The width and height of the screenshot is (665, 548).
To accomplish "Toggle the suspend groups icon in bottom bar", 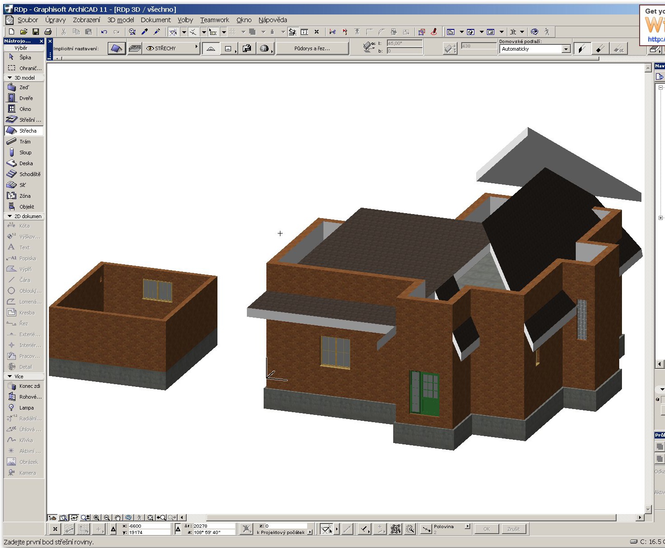I will 395,529.
